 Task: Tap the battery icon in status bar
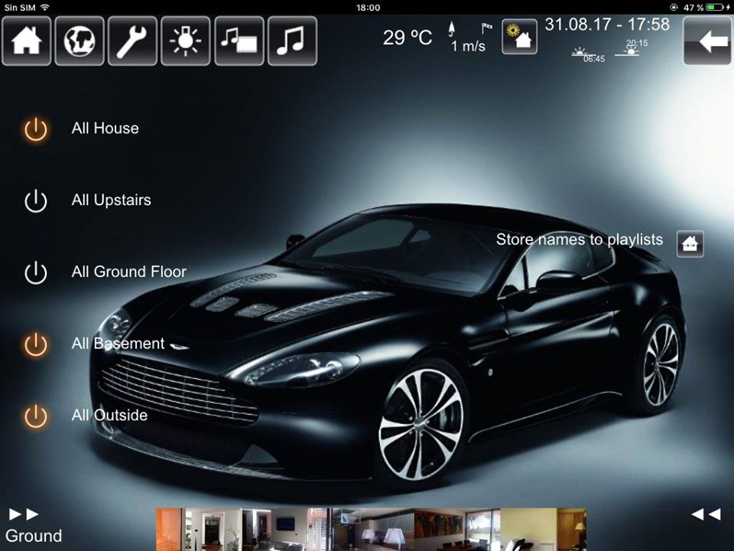click(714, 8)
